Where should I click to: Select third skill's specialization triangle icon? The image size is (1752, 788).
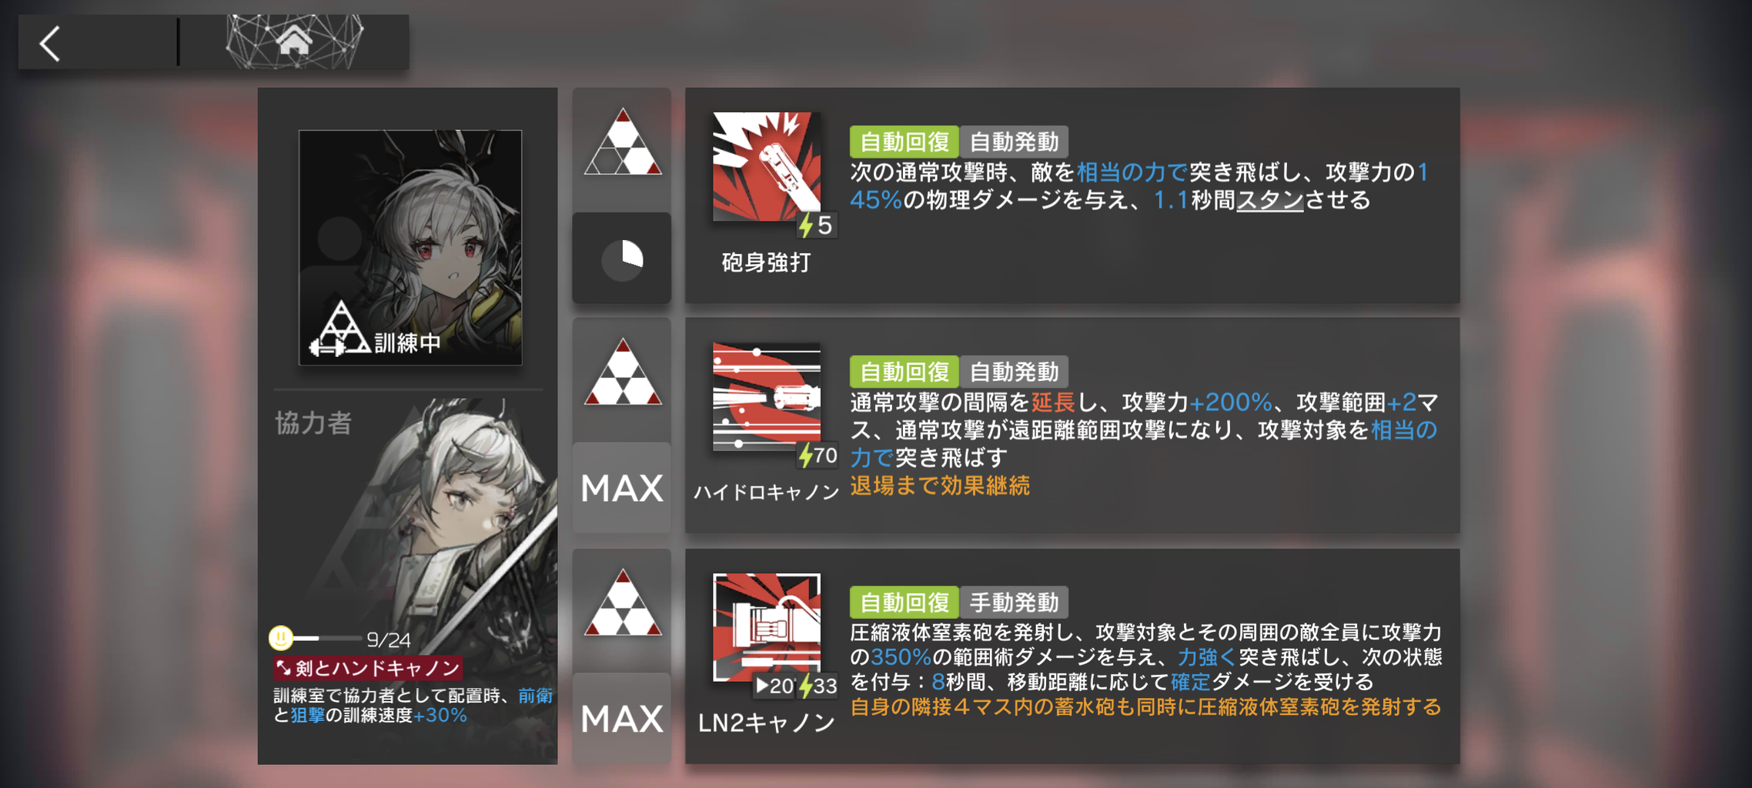tap(622, 603)
